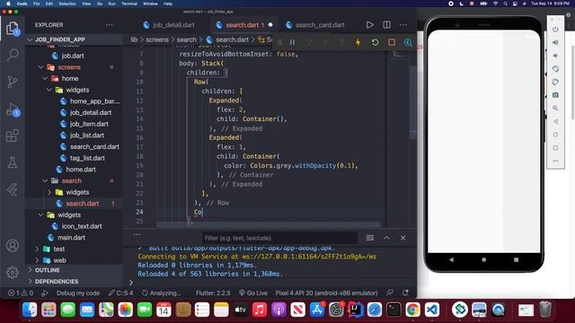Click the debug console filter field
575x323 pixels.
[279, 238]
